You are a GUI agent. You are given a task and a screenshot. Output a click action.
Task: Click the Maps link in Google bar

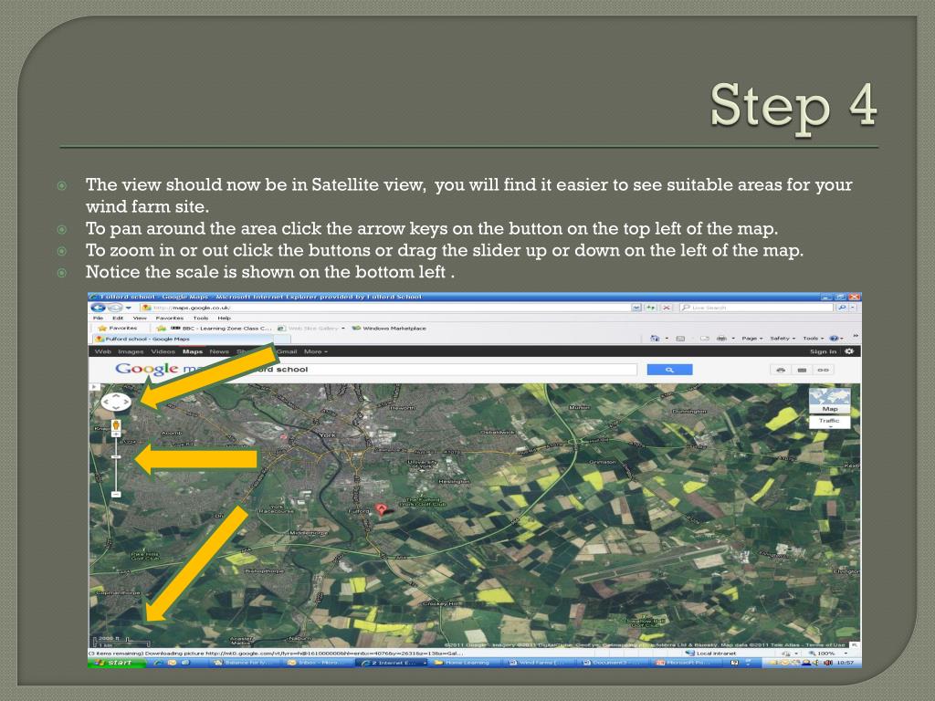[193, 351]
